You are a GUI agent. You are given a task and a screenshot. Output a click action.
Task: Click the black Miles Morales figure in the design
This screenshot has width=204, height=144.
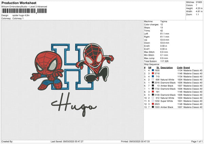pos(95,62)
